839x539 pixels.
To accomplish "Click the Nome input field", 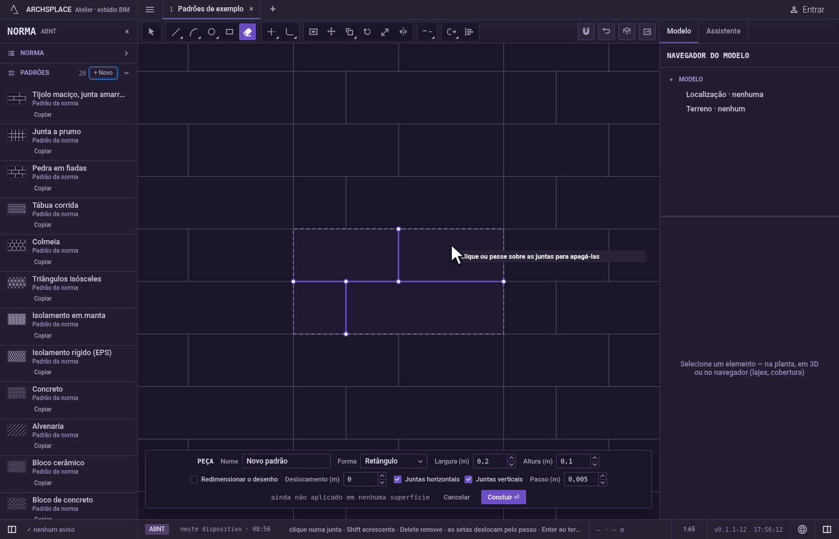I will coord(286,461).
